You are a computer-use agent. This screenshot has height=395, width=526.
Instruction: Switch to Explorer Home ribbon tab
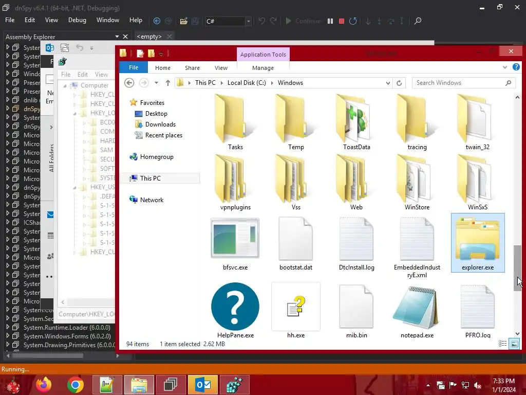163,68
